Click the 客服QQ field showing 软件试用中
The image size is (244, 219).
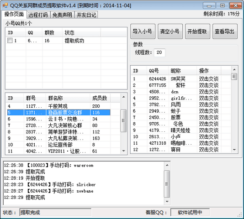coord(190,212)
